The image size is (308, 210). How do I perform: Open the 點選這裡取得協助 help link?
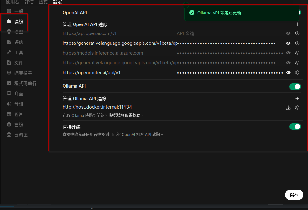pos(127,116)
